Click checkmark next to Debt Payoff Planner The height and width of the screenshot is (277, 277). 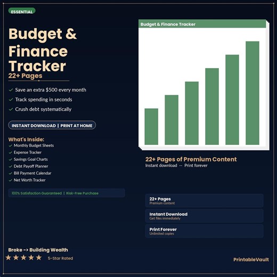[11, 166]
